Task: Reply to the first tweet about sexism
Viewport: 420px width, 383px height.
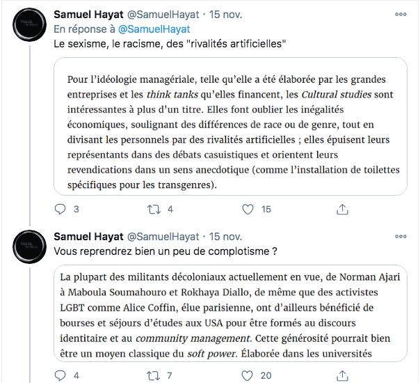Action: 60,209
